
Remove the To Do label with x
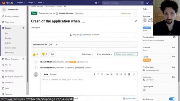tap(149, 60)
